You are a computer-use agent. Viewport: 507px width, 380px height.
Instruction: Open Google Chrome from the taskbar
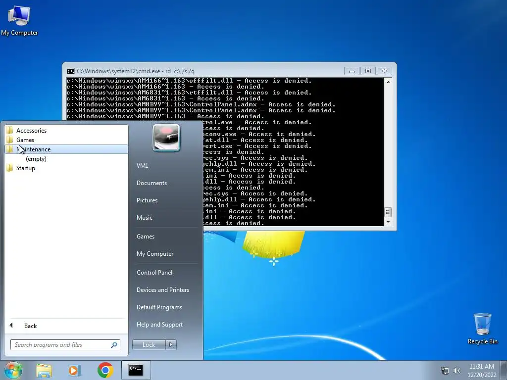(105, 370)
